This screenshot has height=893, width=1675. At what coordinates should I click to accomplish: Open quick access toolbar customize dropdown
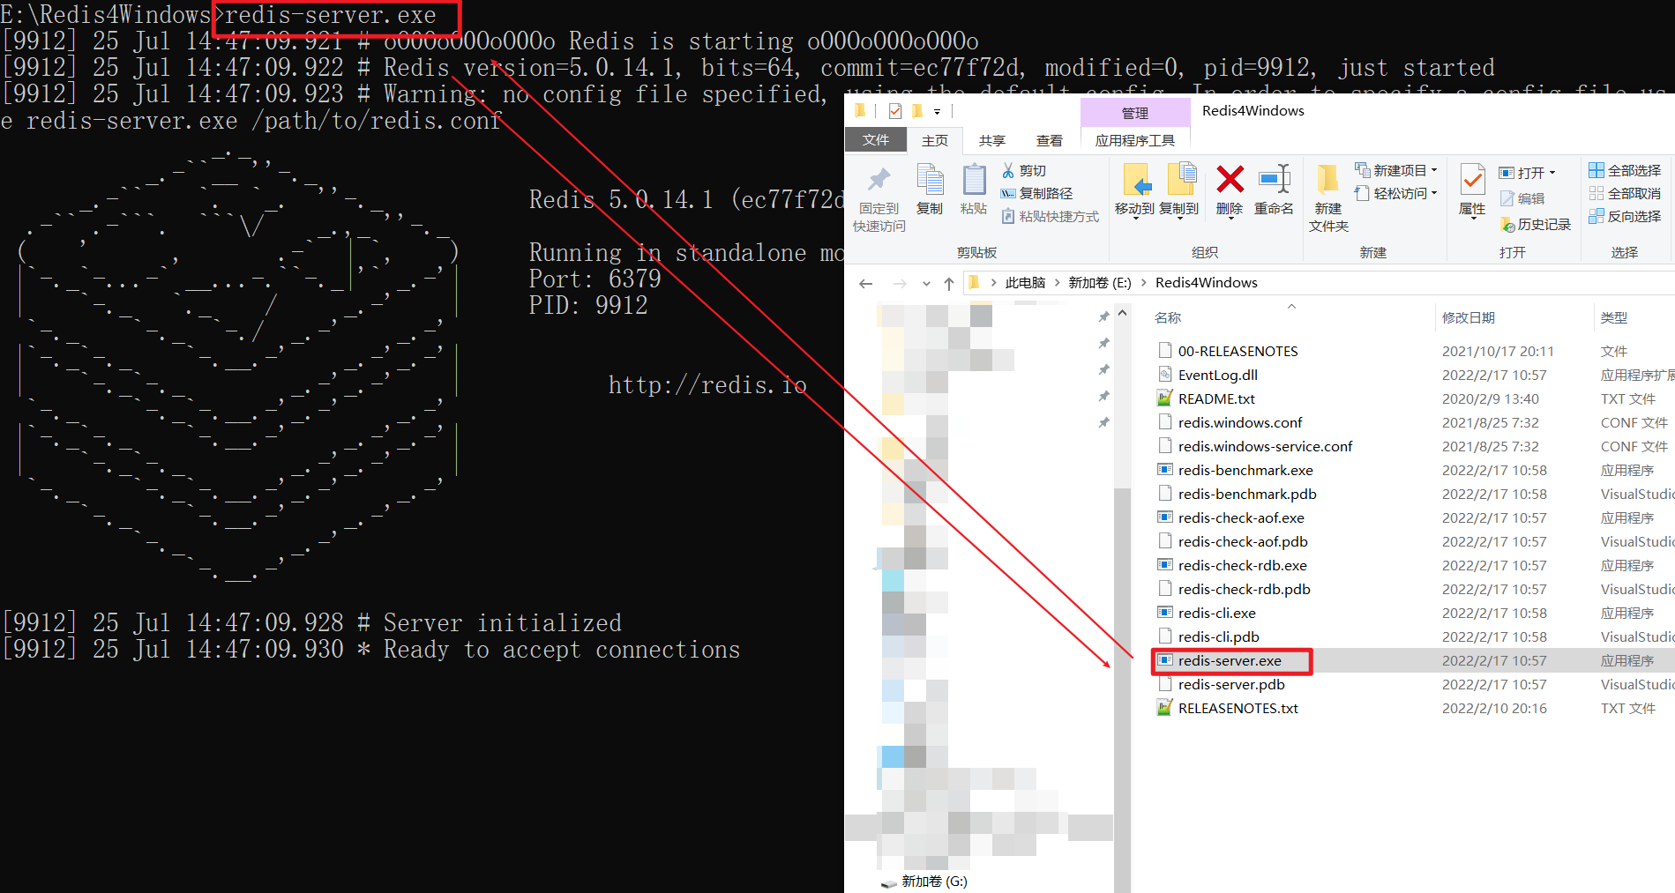point(937,112)
